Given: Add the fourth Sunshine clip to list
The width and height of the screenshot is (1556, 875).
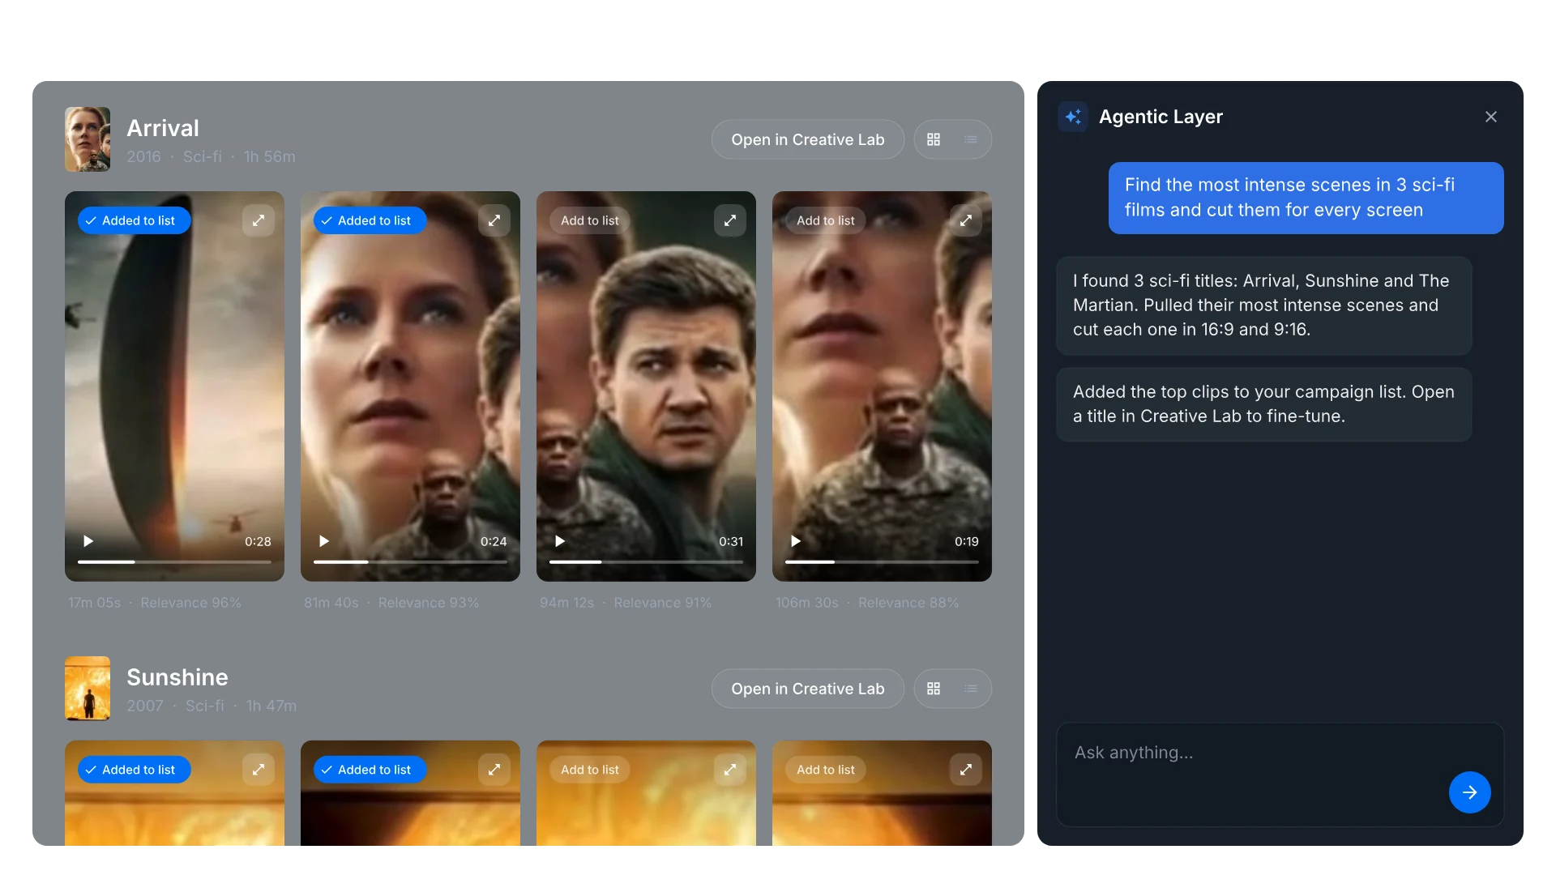Looking at the screenshot, I should [x=826, y=770].
